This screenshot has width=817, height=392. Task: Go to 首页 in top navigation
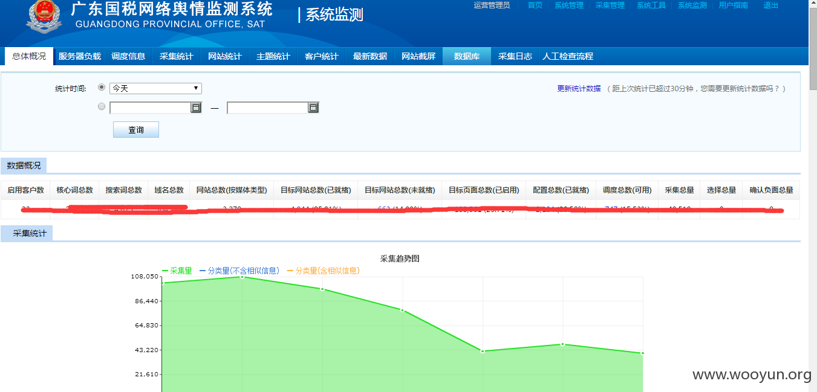pos(535,5)
